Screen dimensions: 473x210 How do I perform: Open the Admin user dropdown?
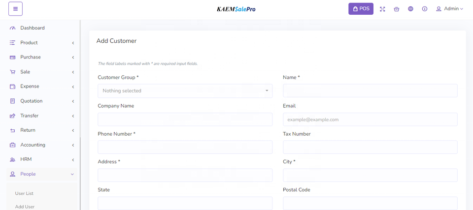tap(449, 9)
